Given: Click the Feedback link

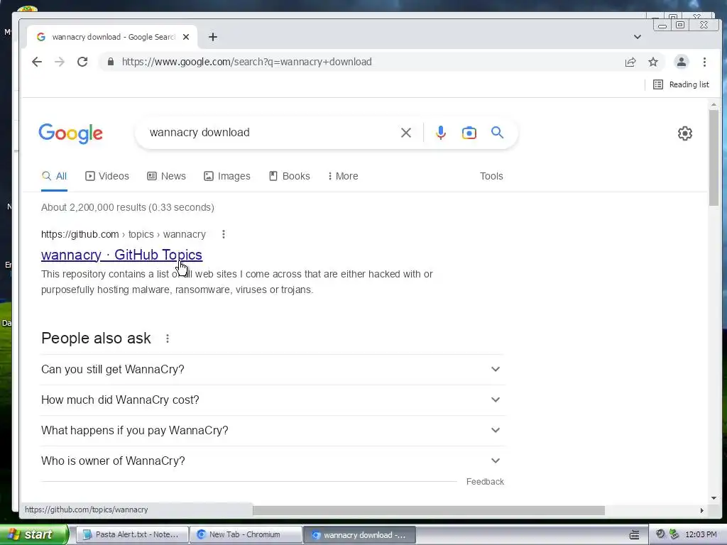Looking at the screenshot, I should [485, 482].
